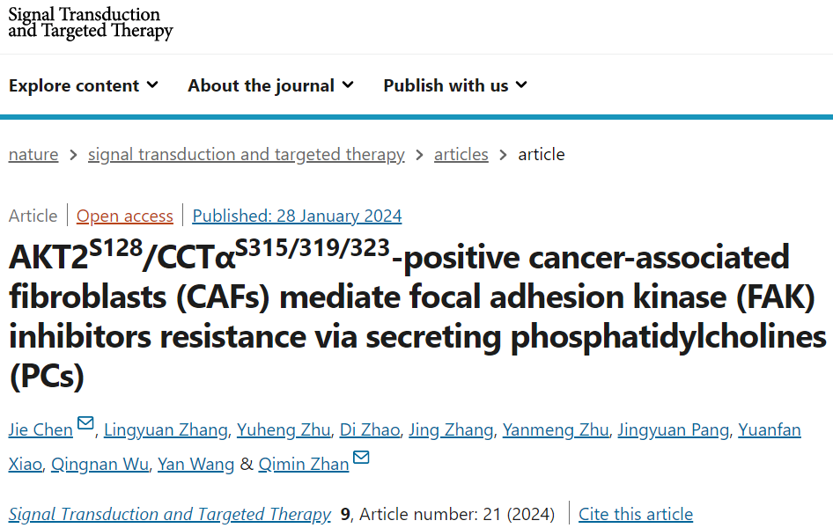Image resolution: width=833 pixels, height=528 pixels.
Task: Open the Cite this article link
Action: 636,514
